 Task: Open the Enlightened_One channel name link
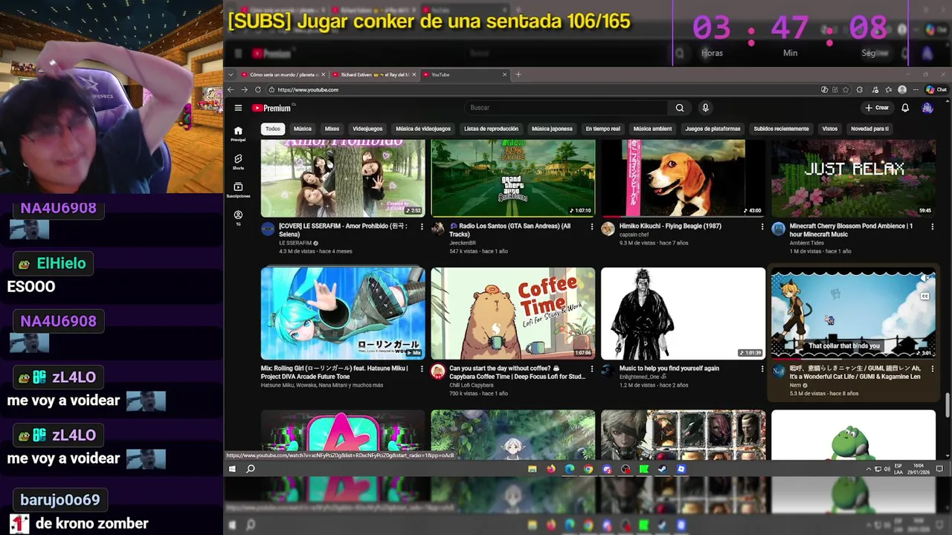click(x=643, y=377)
